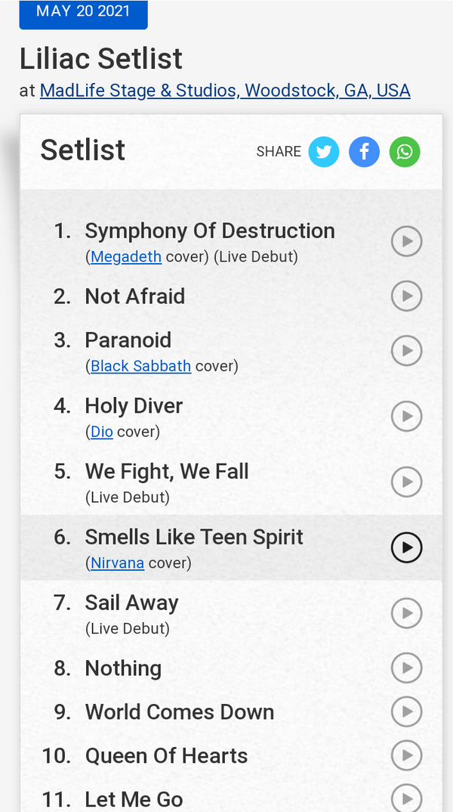Follow the Dio artist link

pyautogui.click(x=101, y=432)
